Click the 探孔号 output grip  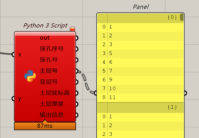click(x=76, y=60)
